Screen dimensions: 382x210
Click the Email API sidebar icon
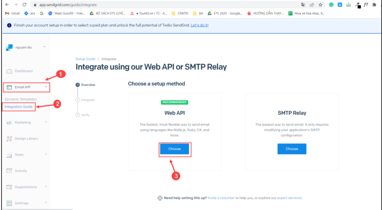tap(9, 87)
